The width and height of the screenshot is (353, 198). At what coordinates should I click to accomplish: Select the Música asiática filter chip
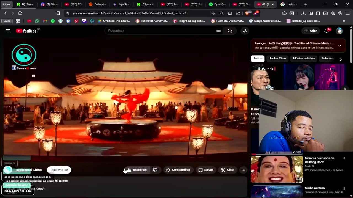tap(304, 59)
